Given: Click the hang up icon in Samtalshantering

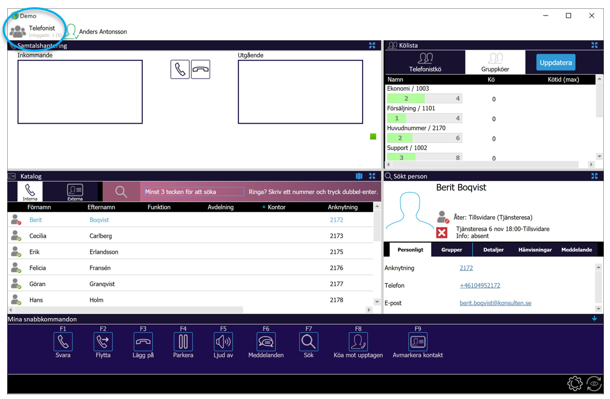Looking at the screenshot, I should 201,69.
